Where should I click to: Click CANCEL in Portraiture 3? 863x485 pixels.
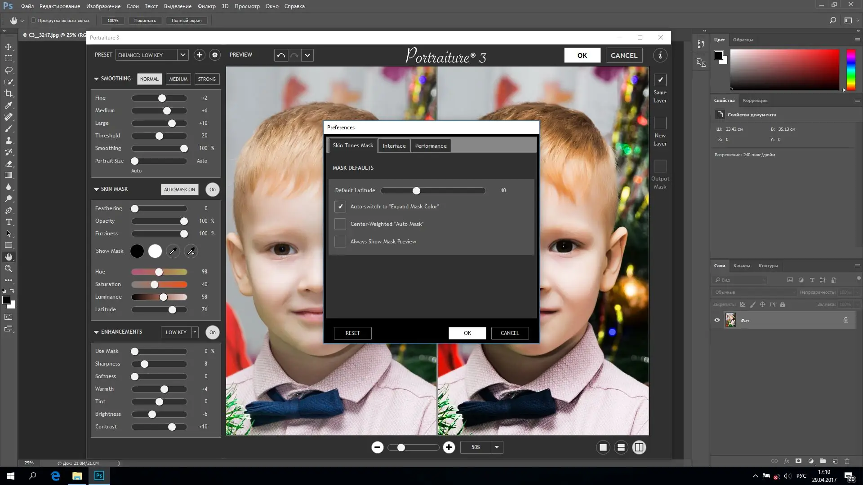624,55
